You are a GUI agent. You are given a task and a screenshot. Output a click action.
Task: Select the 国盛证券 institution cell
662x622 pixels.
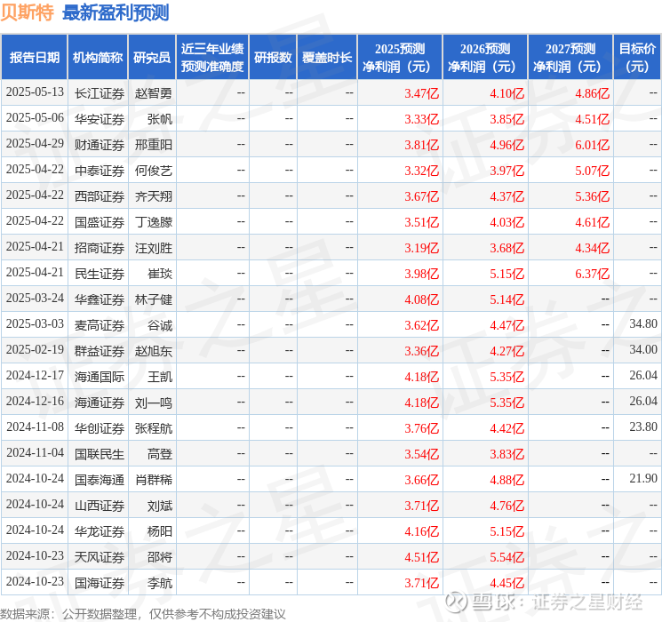pos(100,222)
